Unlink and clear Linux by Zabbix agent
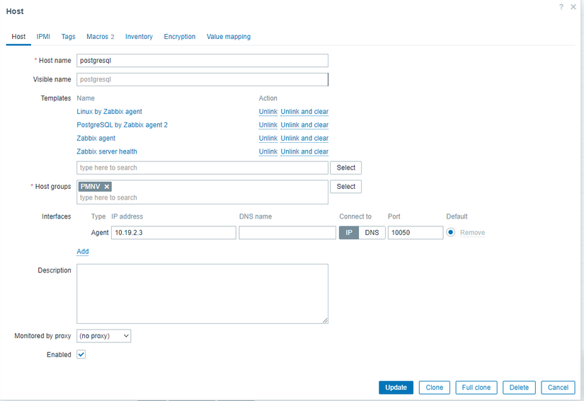 point(304,112)
